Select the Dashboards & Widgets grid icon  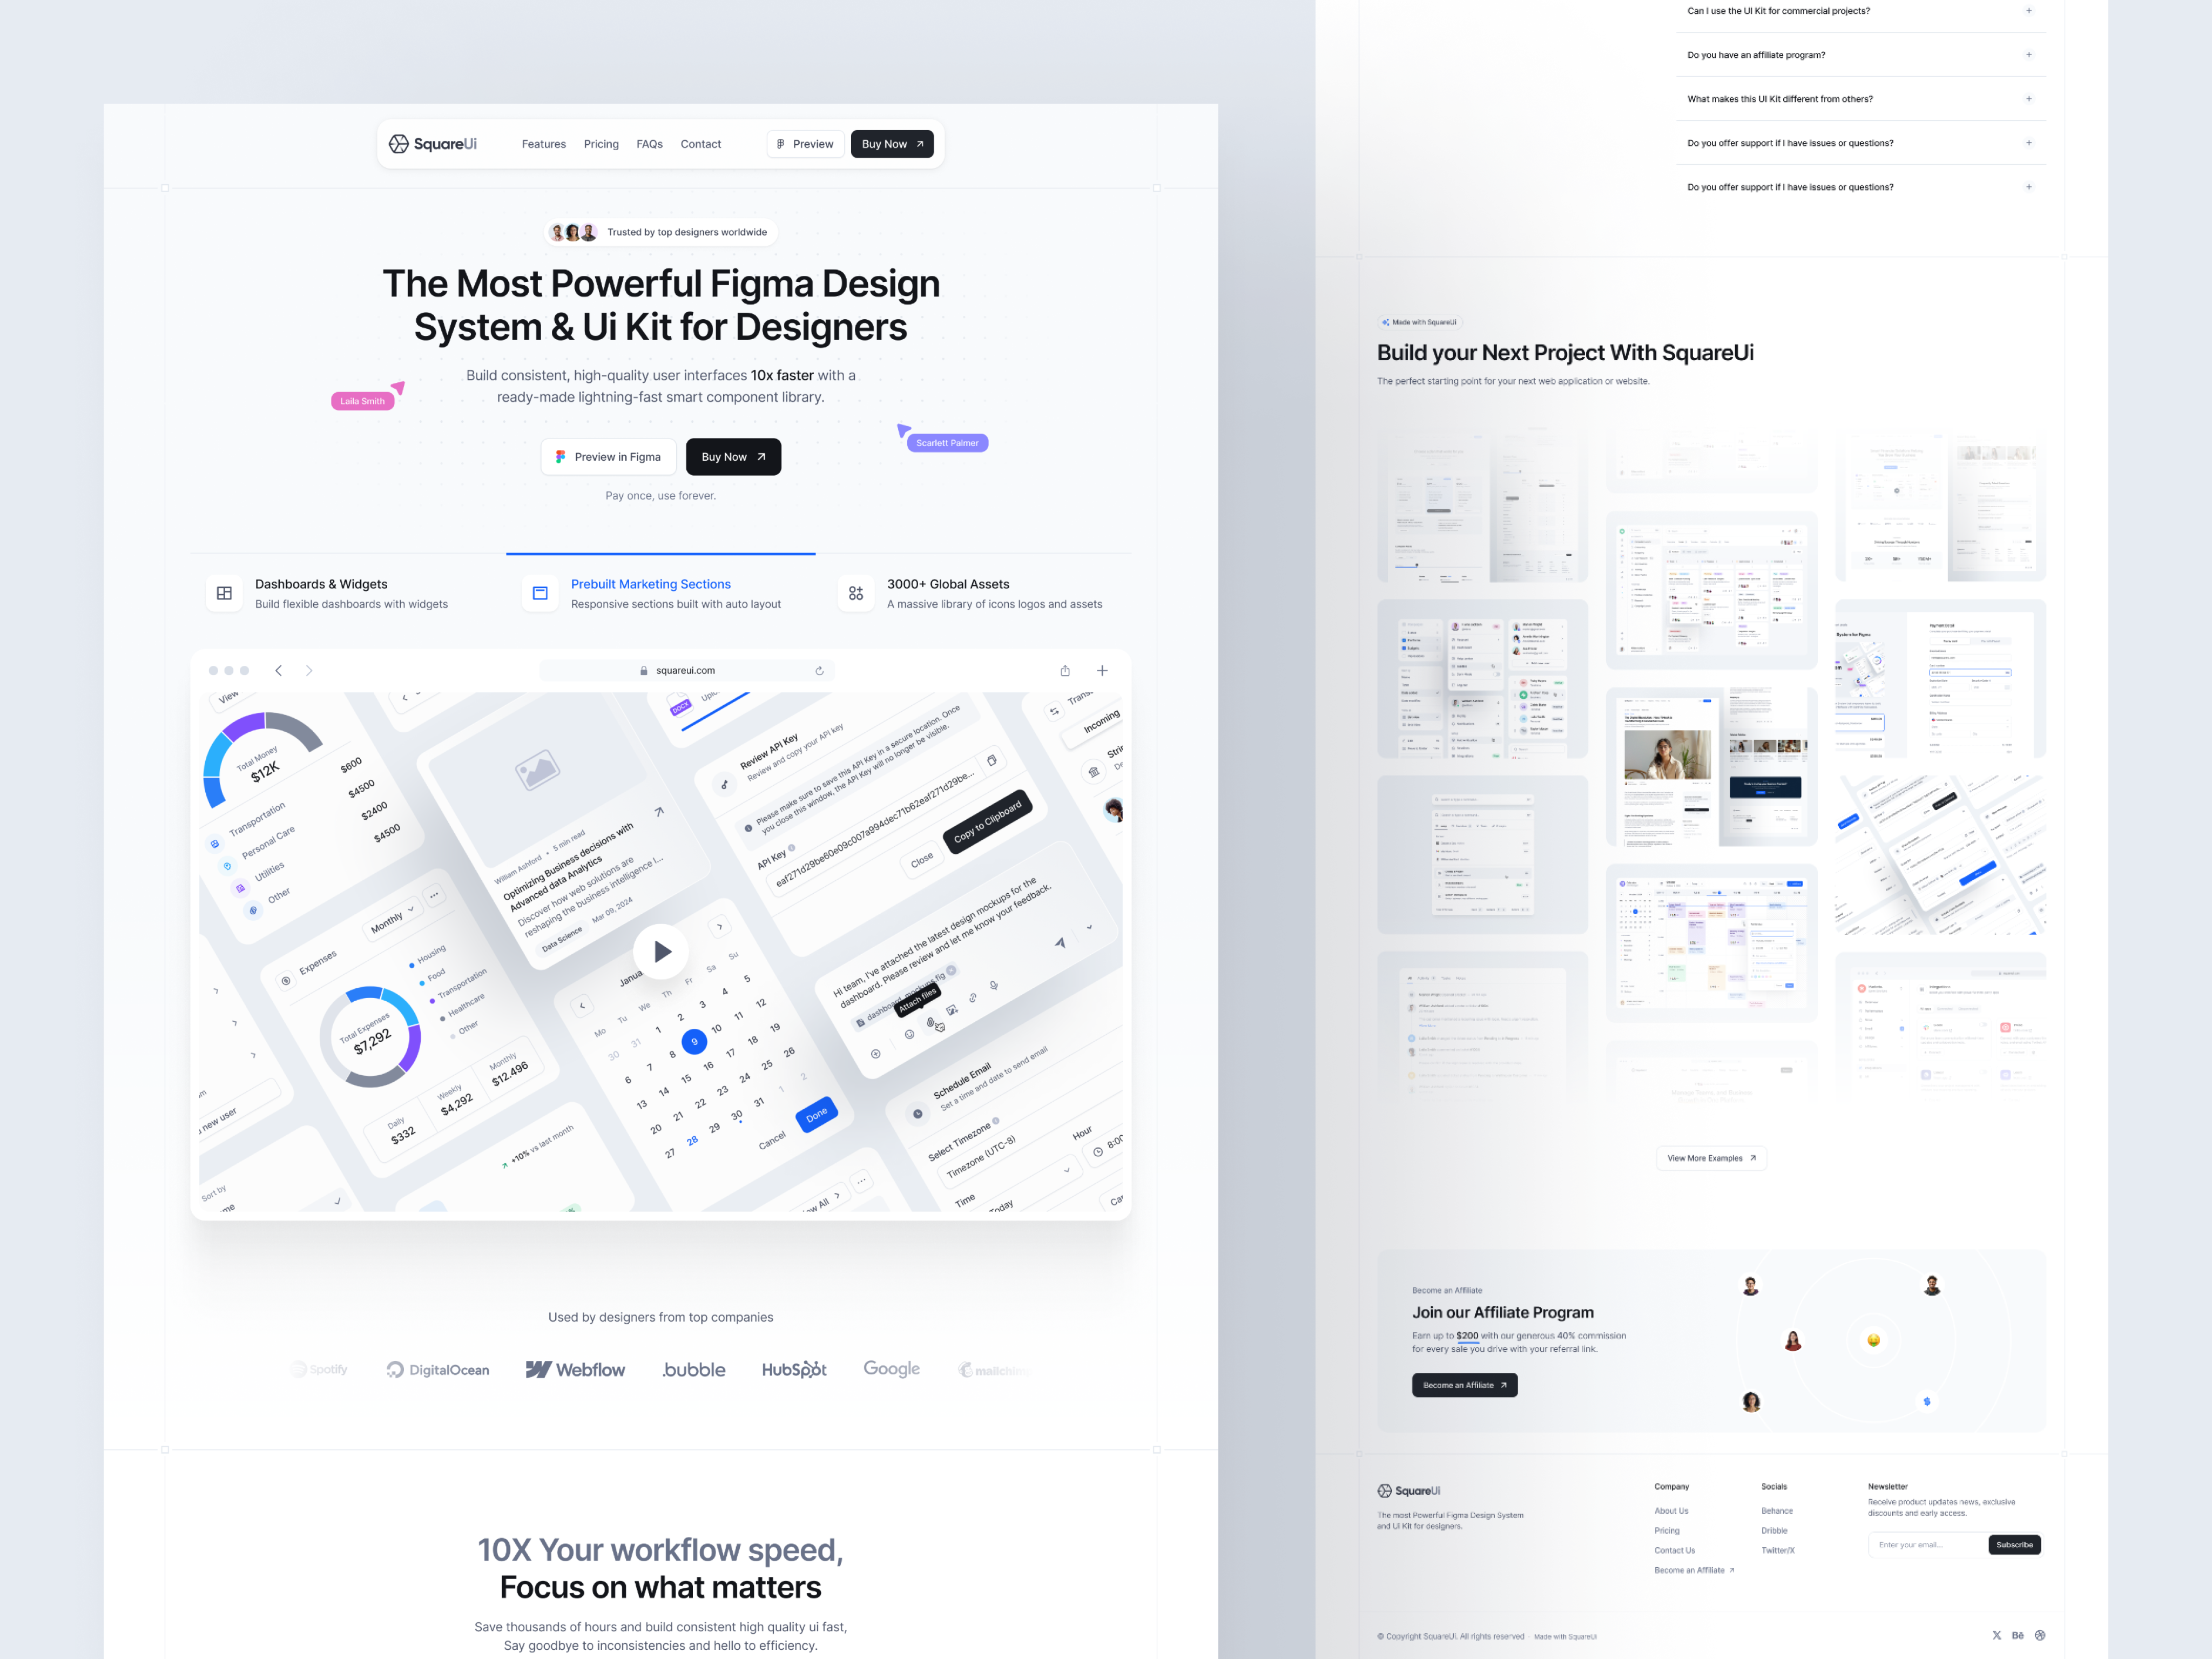224,592
